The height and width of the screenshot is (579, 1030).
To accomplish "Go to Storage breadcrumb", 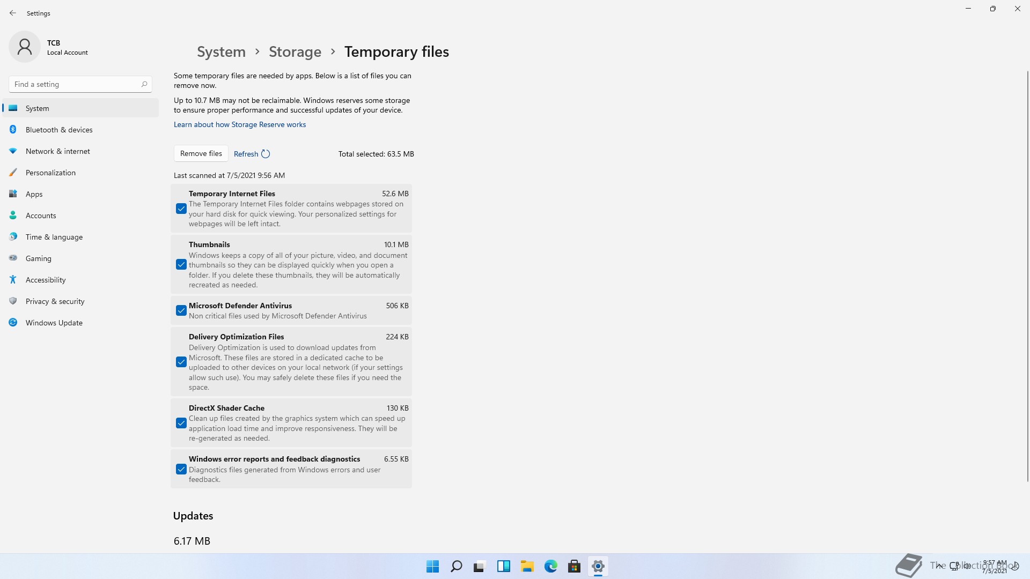I will (295, 51).
